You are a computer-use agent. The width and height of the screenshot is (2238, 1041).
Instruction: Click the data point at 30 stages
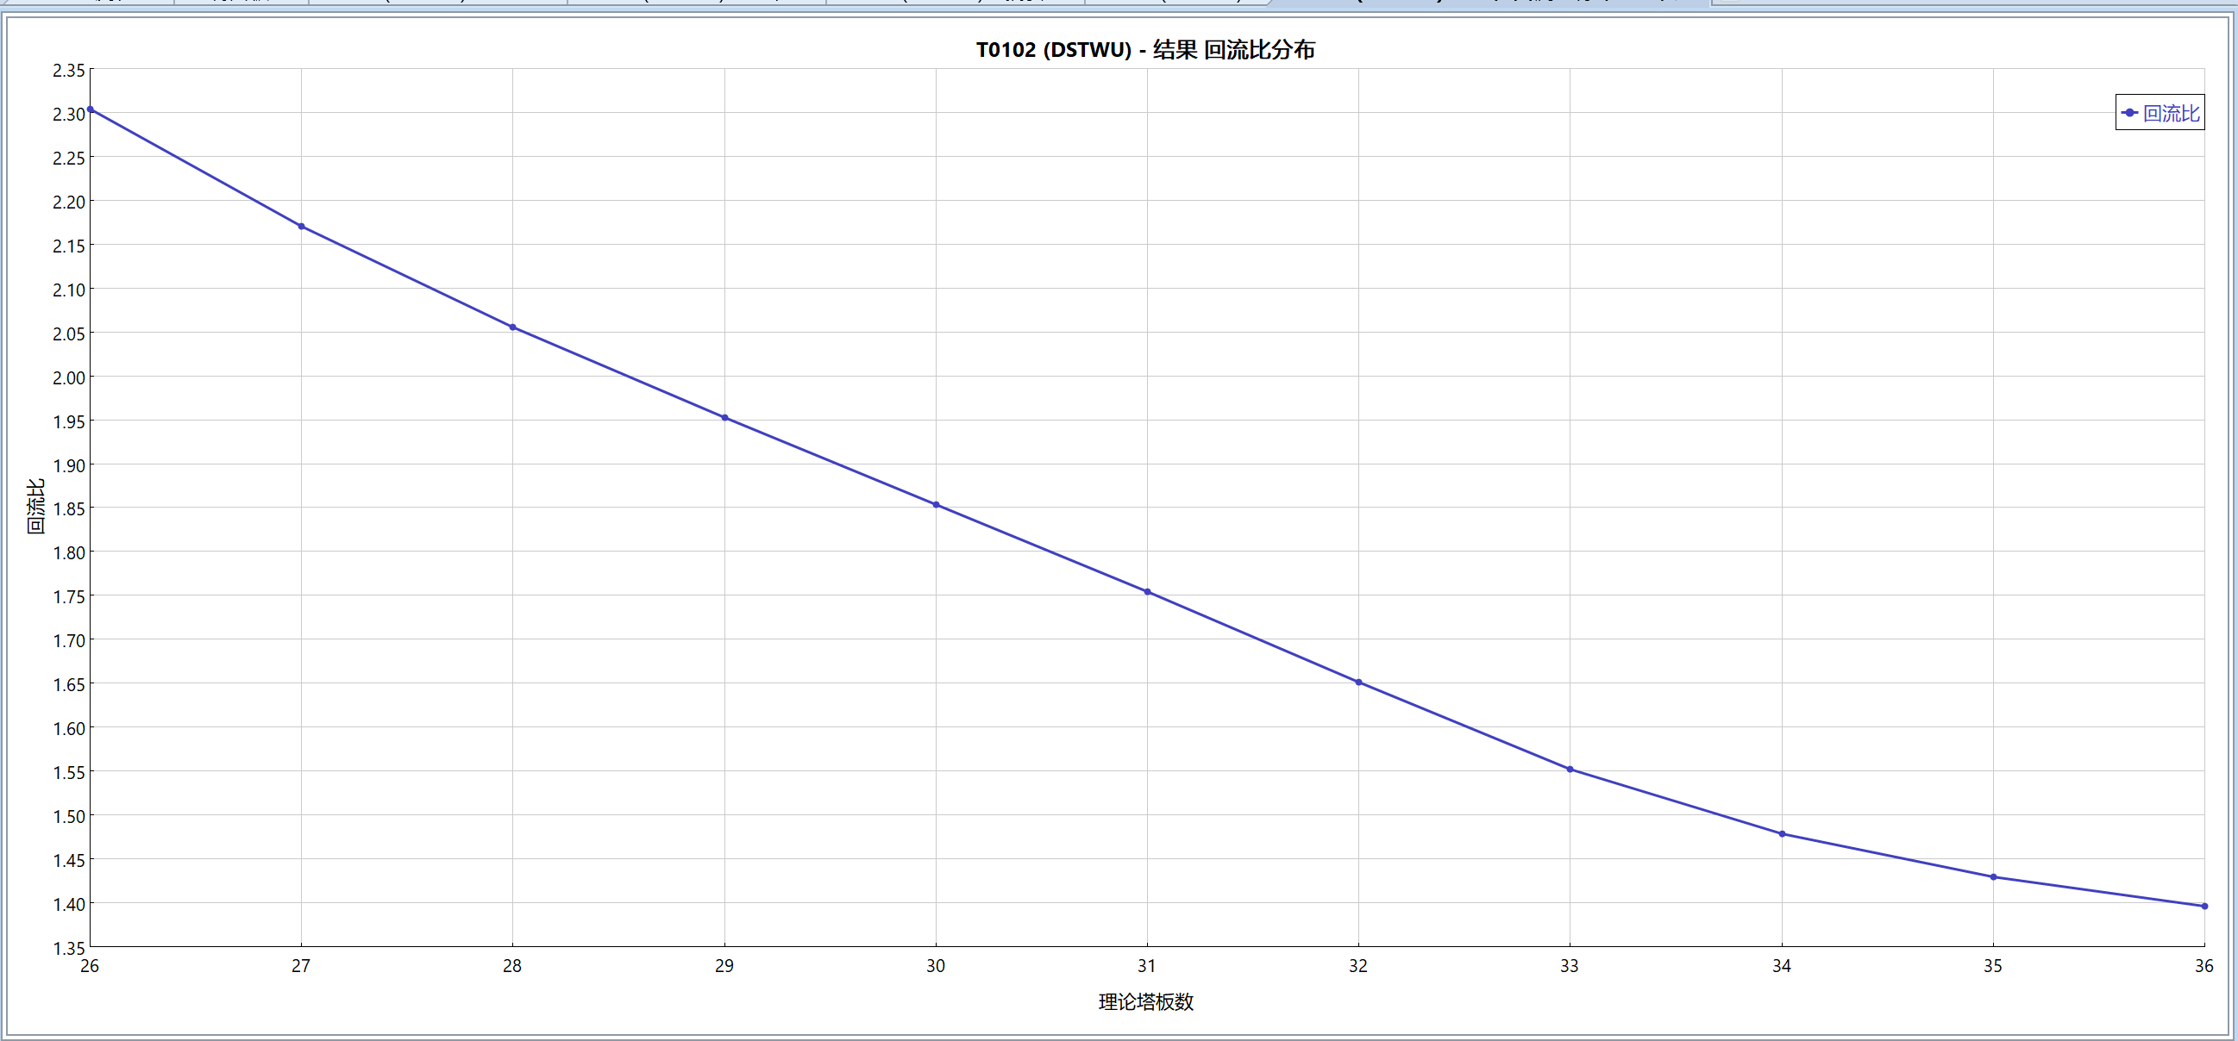tap(936, 504)
